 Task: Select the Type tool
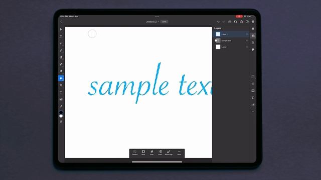point(61,92)
